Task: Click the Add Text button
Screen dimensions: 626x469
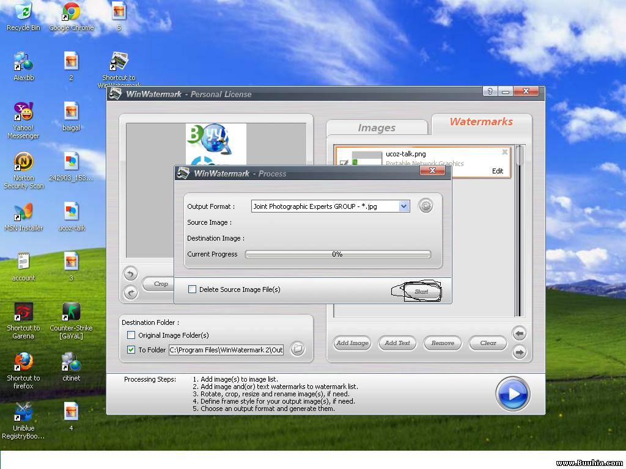Action: 397,343
